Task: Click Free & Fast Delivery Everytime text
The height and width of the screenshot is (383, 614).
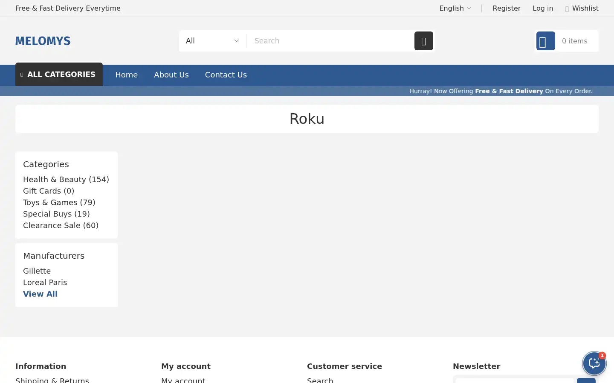Action: (68, 8)
